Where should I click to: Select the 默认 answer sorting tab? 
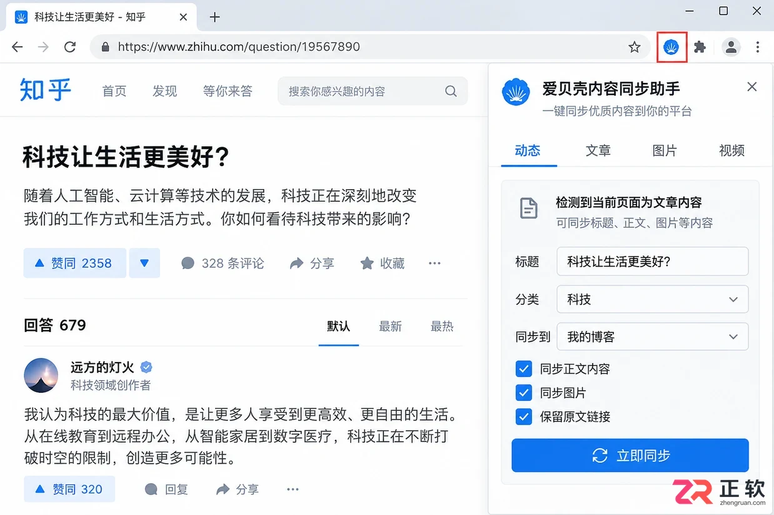(x=338, y=326)
